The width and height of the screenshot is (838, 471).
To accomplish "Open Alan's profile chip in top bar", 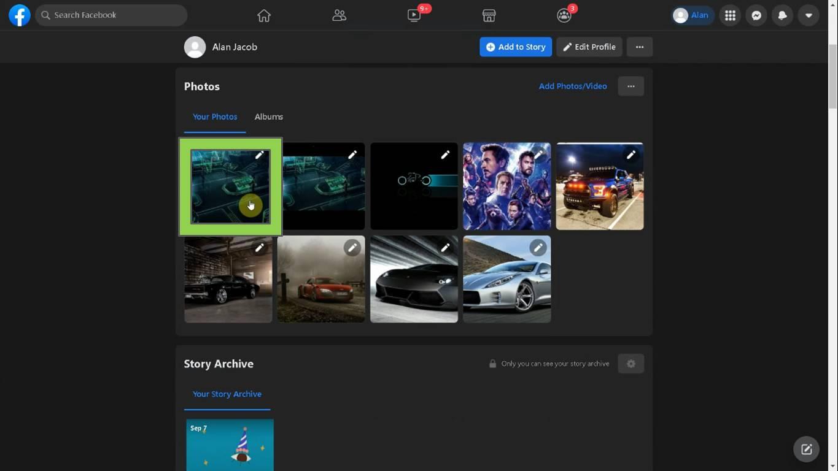I will [x=692, y=15].
